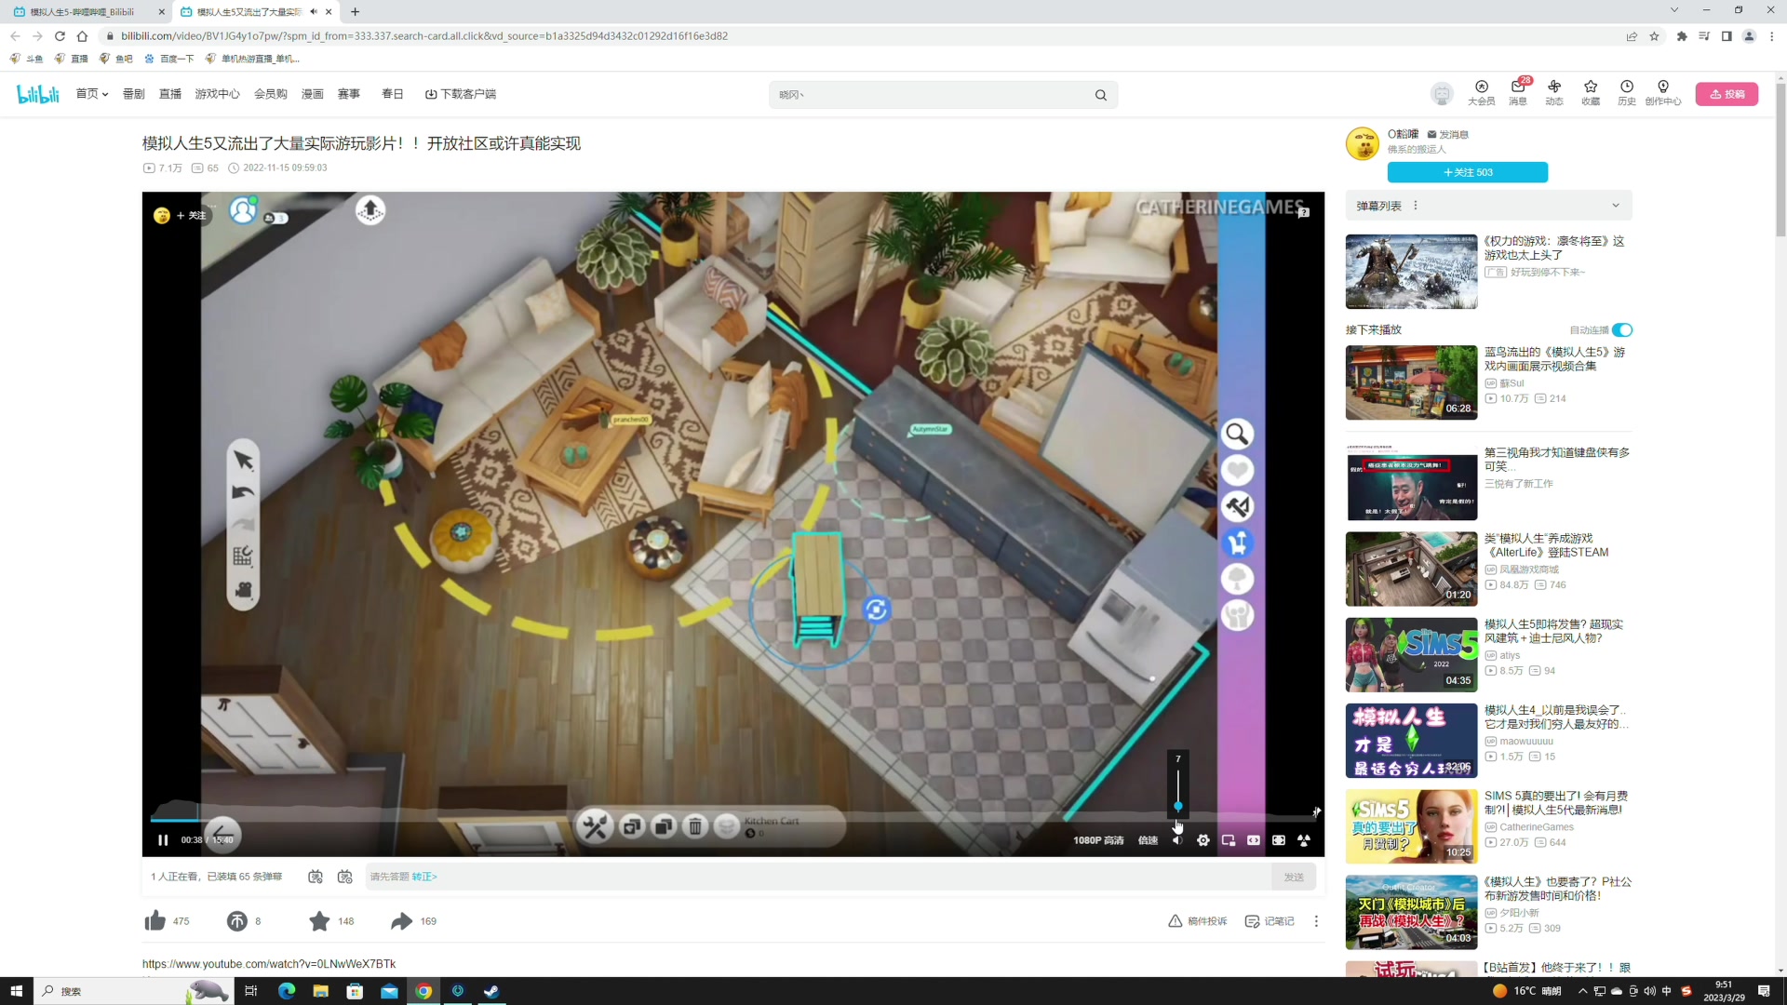Open the user avatar in the header
Screen dimensions: 1787x1005
coord(1442,94)
